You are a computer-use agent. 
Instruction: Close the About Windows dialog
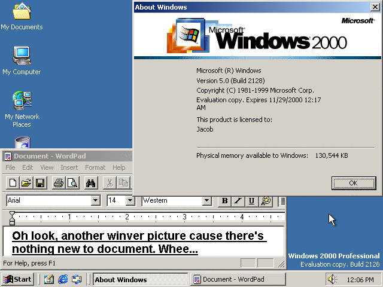pyautogui.click(x=375, y=7)
